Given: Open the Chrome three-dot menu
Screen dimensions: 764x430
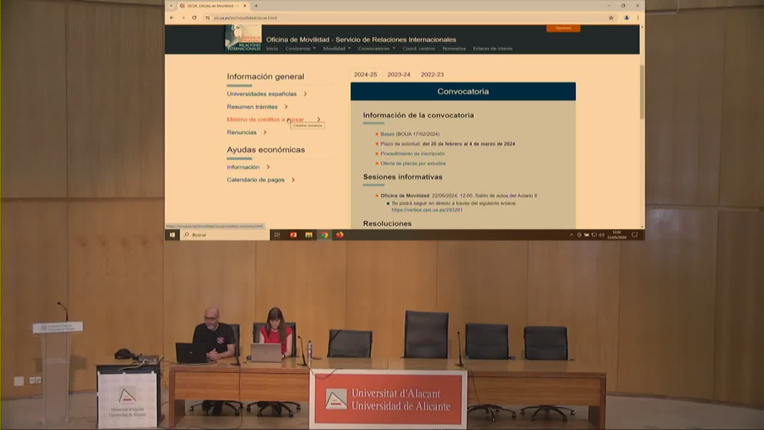Looking at the screenshot, I should tap(637, 18).
